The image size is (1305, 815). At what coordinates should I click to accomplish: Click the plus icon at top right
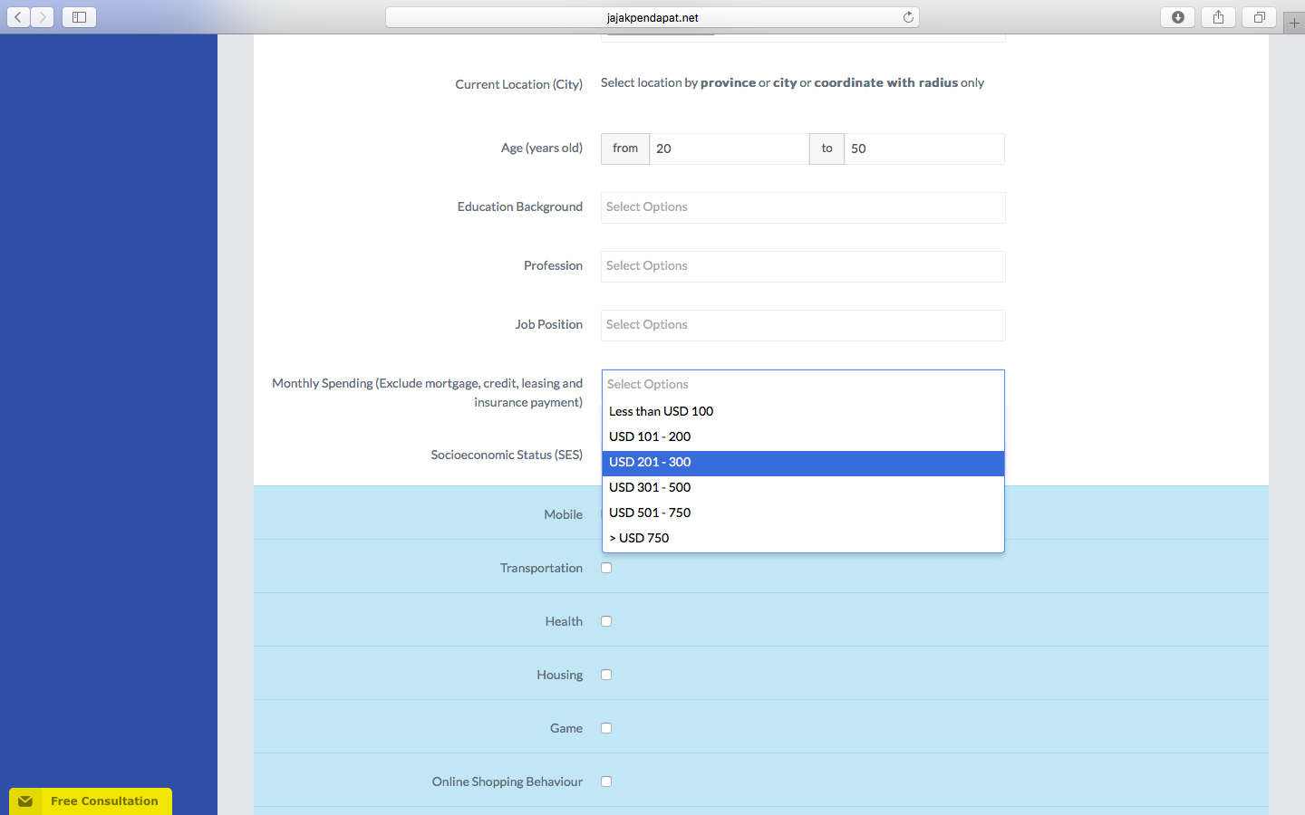pyautogui.click(x=1293, y=22)
